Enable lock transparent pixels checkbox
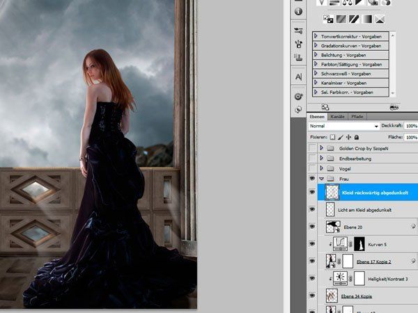 point(332,137)
